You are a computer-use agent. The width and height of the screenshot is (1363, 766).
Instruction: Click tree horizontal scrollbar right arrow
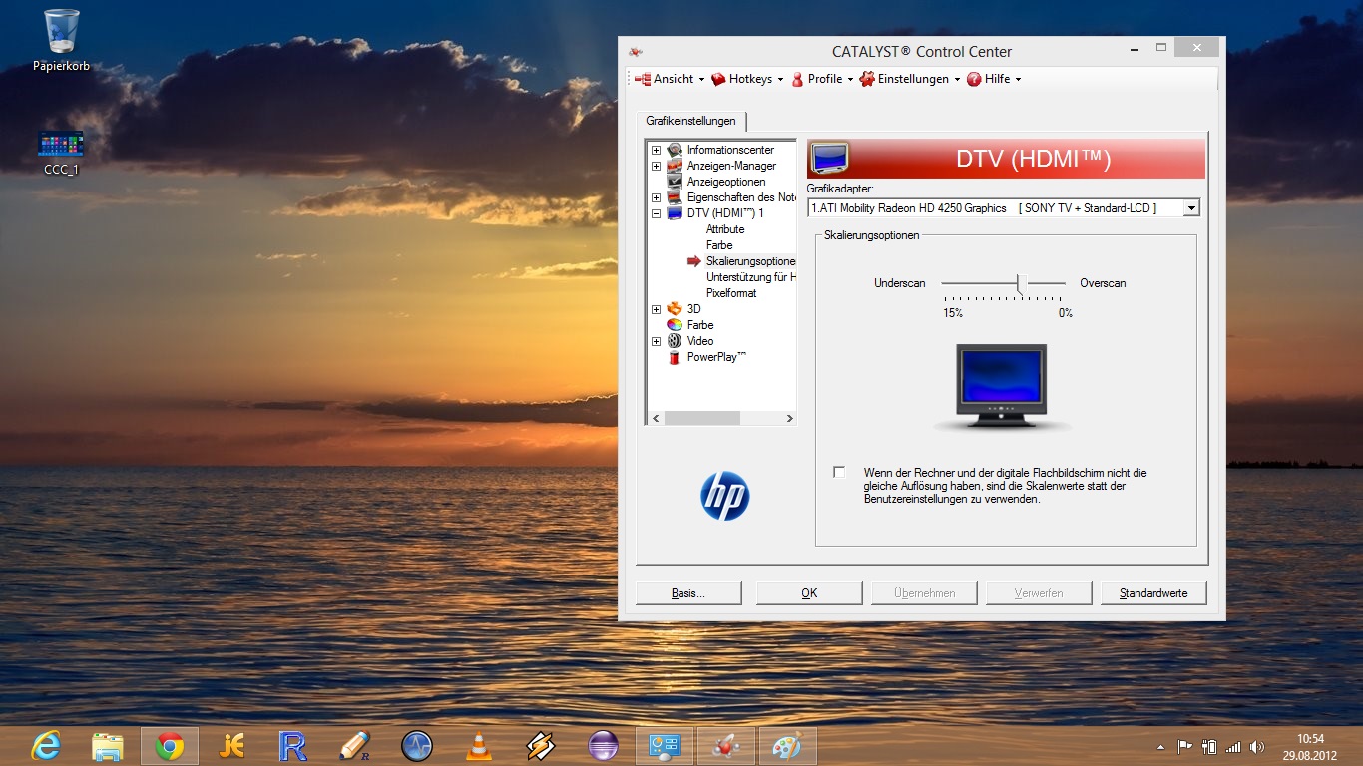point(788,419)
